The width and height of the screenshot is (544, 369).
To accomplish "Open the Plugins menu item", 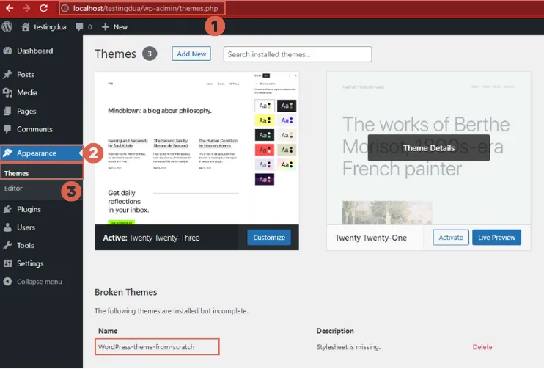I will pos(29,209).
